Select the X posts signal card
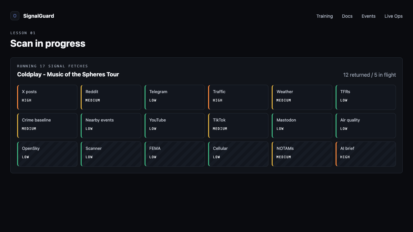Screen dimensions: 413x232 (47, 97)
